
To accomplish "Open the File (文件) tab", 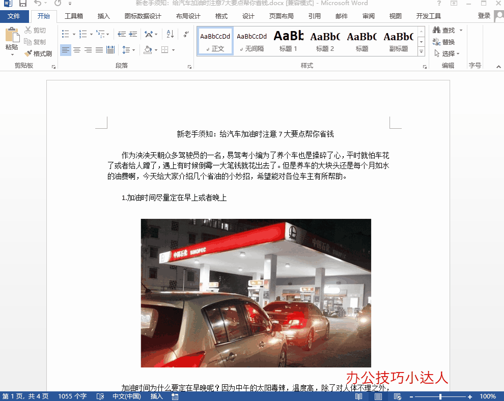I will tap(14, 16).
